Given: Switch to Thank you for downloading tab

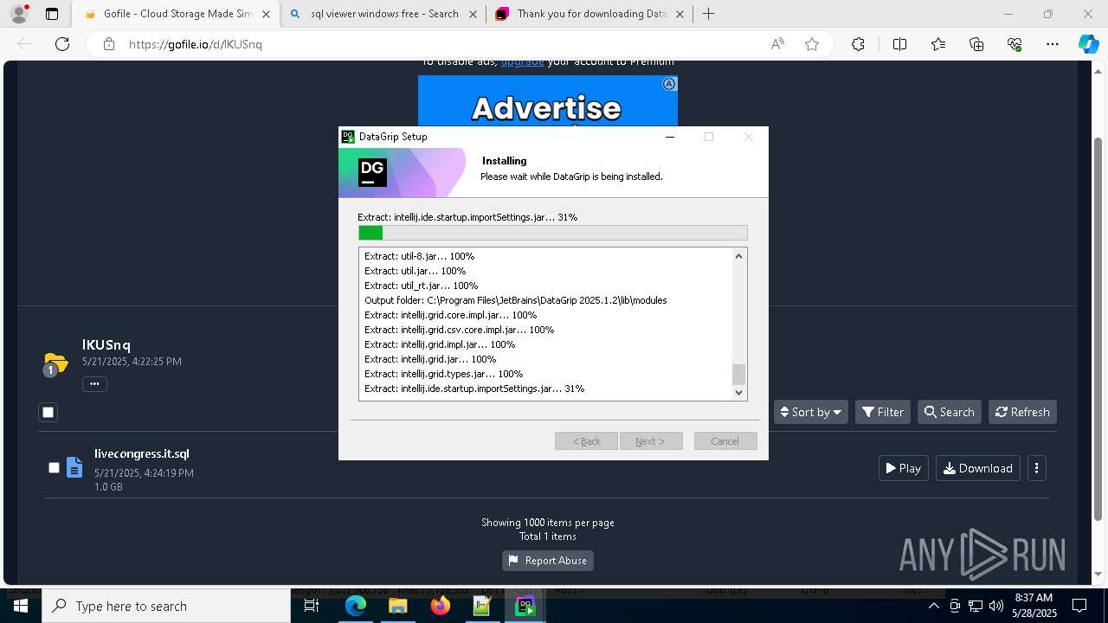Looking at the screenshot, I should coord(590,14).
